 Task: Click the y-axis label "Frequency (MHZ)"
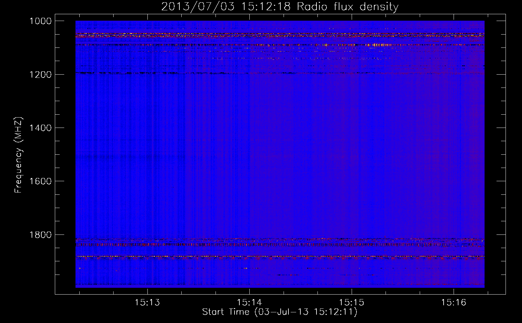(19, 155)
